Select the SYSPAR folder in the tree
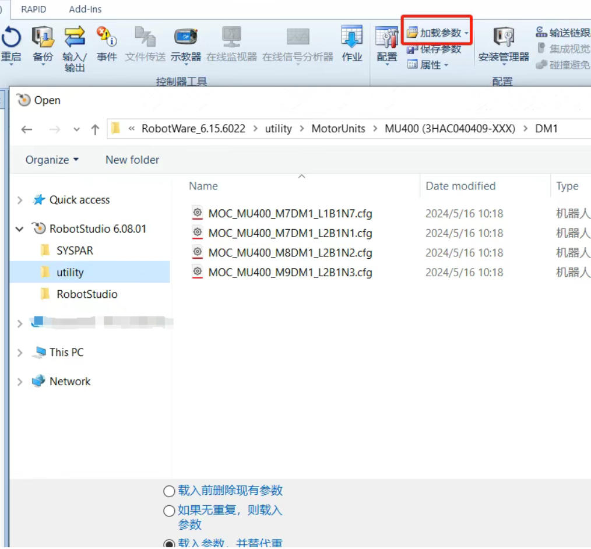The image size is (591, 549). (75, 251)
